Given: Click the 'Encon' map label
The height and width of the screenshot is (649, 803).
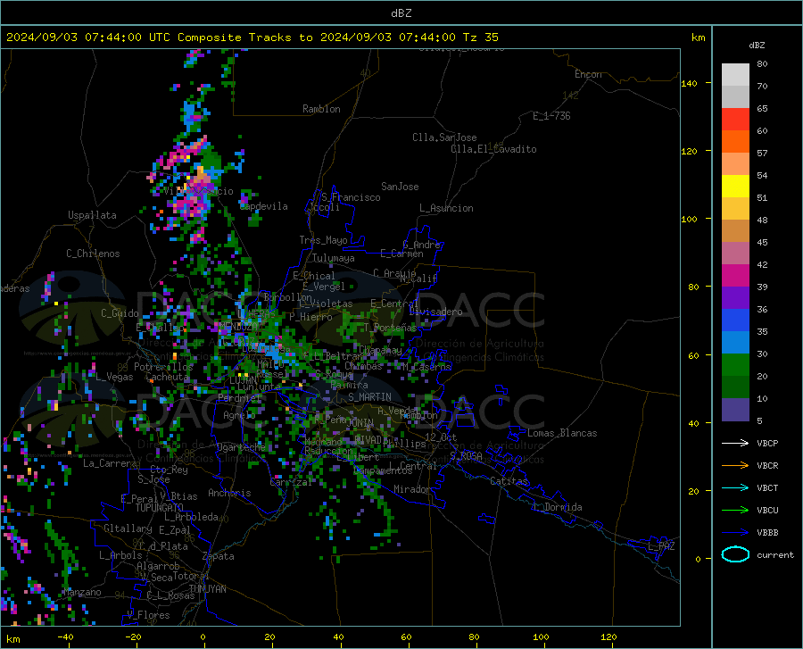Looking at the screenshot, I should [x=588, y=74].
